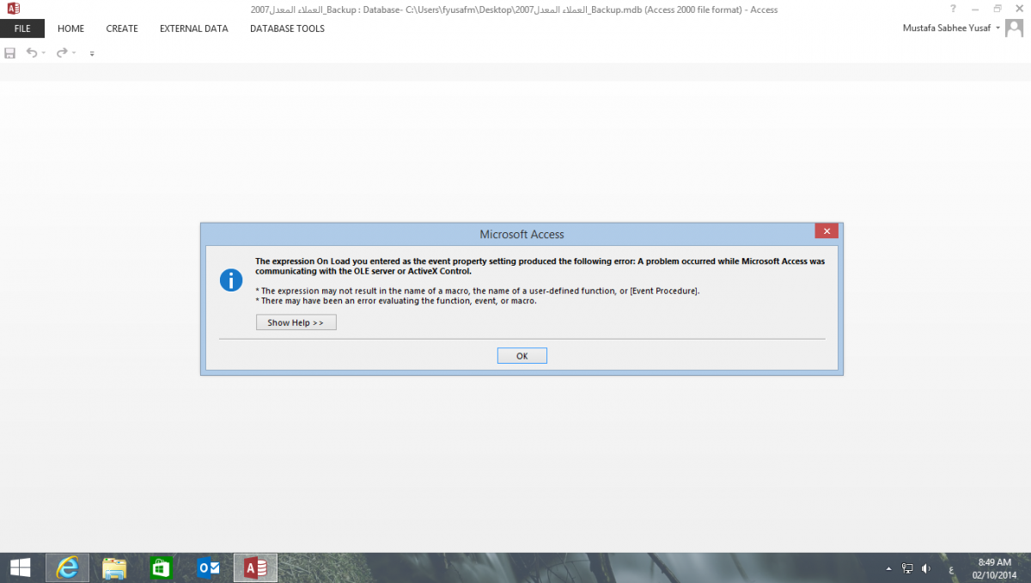Expand the Redo dropdown arrow

(x=74, y=53)
